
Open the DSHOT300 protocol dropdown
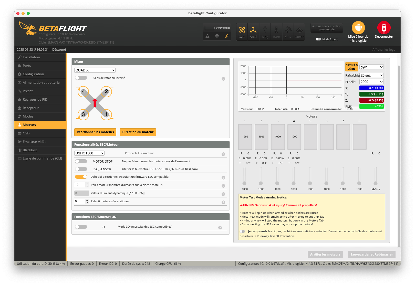(x=89, y=153)
